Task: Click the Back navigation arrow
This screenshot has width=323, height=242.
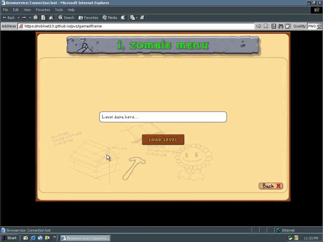Action: click(x=9, y=18)
